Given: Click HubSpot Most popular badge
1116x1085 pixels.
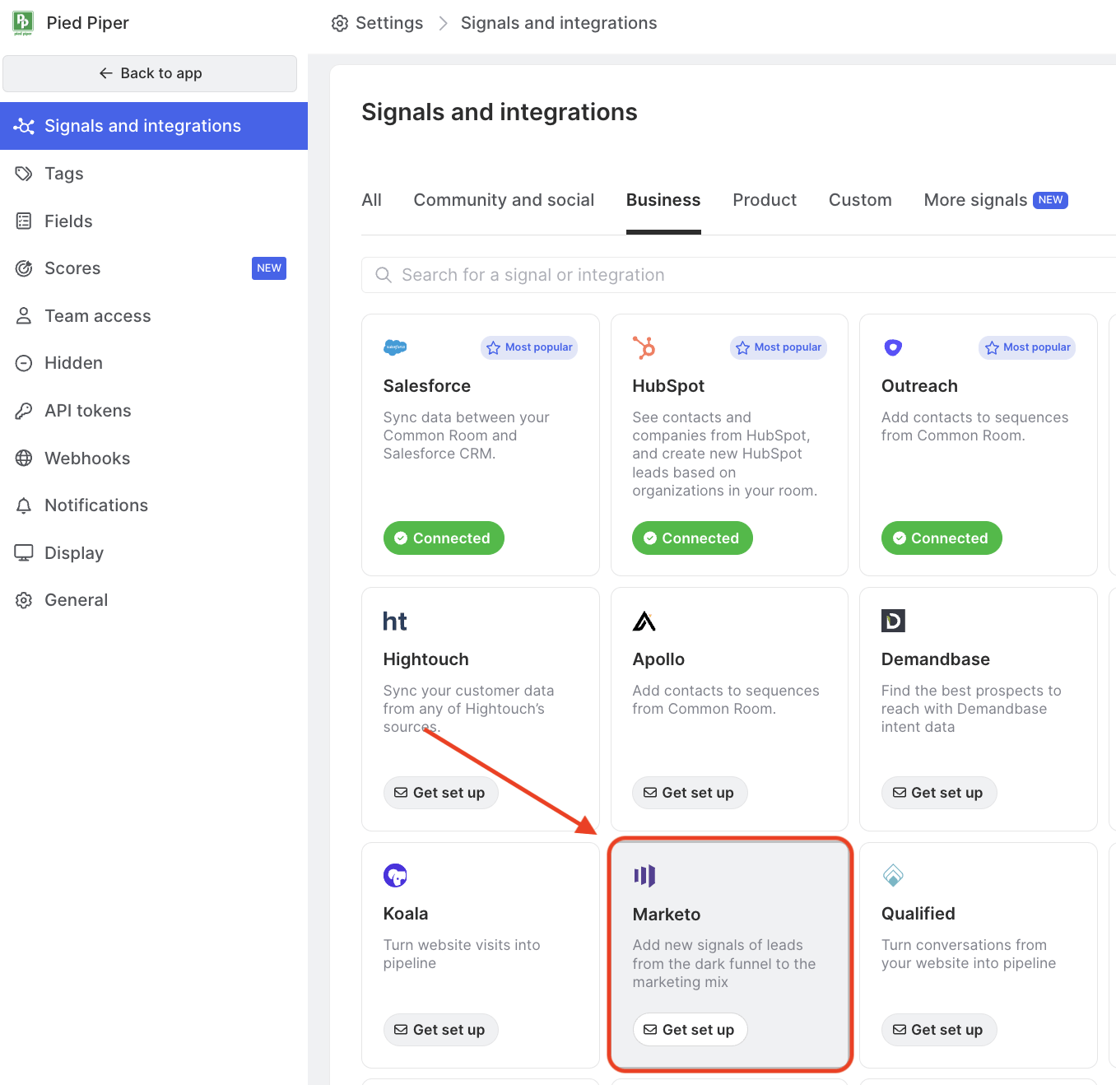Looking at the screenshot, I should [779, 347].
